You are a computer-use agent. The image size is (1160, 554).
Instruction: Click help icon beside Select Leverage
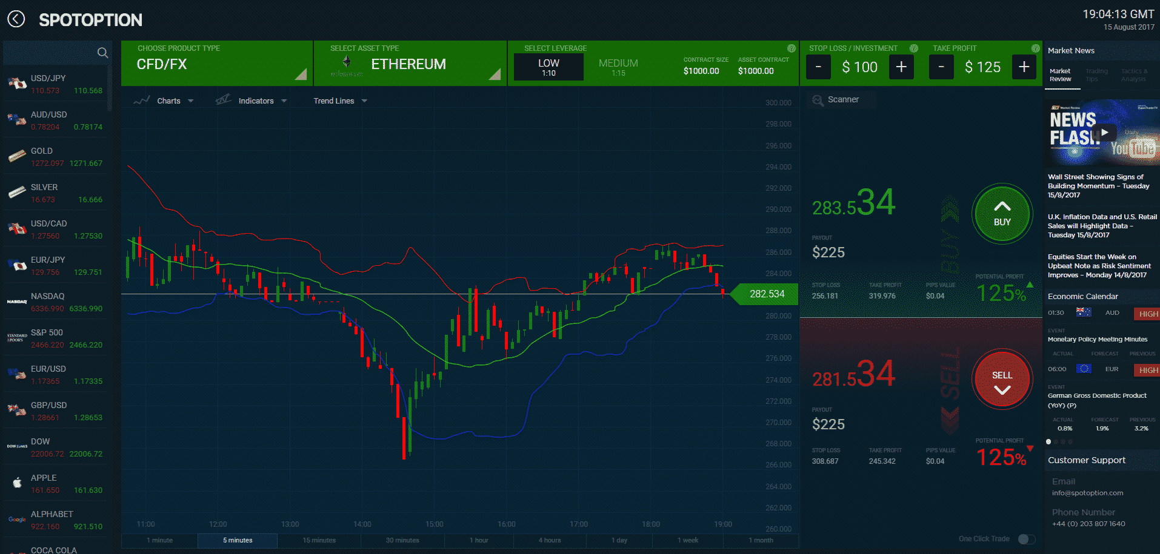click(x=791, y=48)
